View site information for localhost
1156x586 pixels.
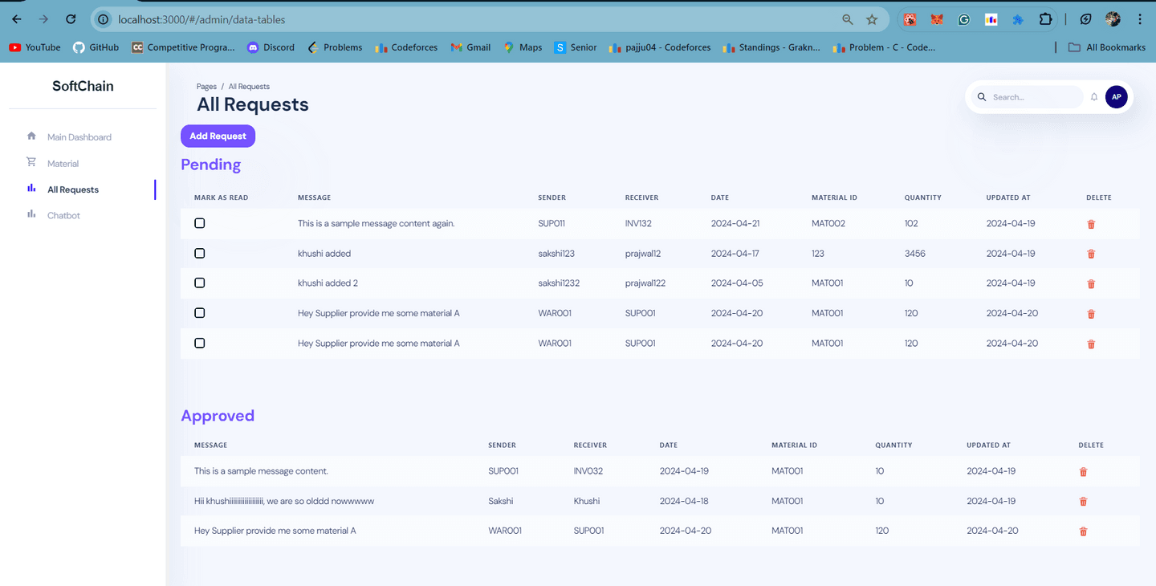[104, 19]
